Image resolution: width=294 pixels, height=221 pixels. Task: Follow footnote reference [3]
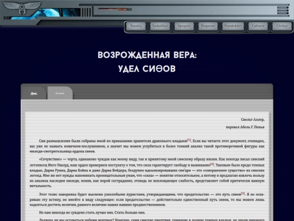(243, 193)
